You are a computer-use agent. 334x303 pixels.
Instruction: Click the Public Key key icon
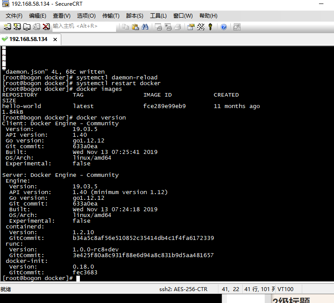coord(210,27)
